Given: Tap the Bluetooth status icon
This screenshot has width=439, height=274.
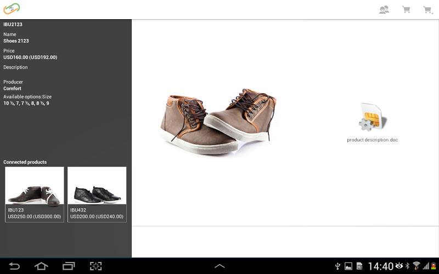Looking at the screenshot, I should point(407,266).
